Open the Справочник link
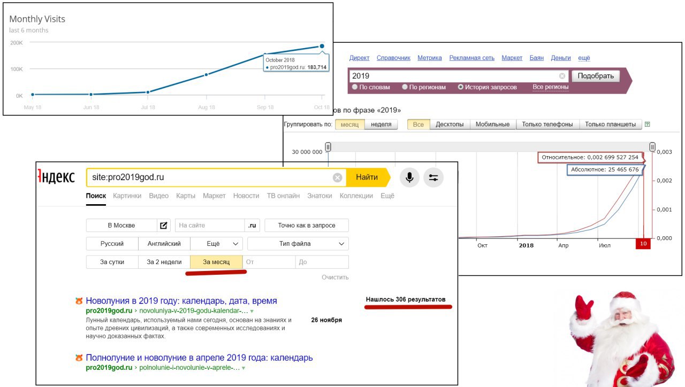 click(393, 58)
